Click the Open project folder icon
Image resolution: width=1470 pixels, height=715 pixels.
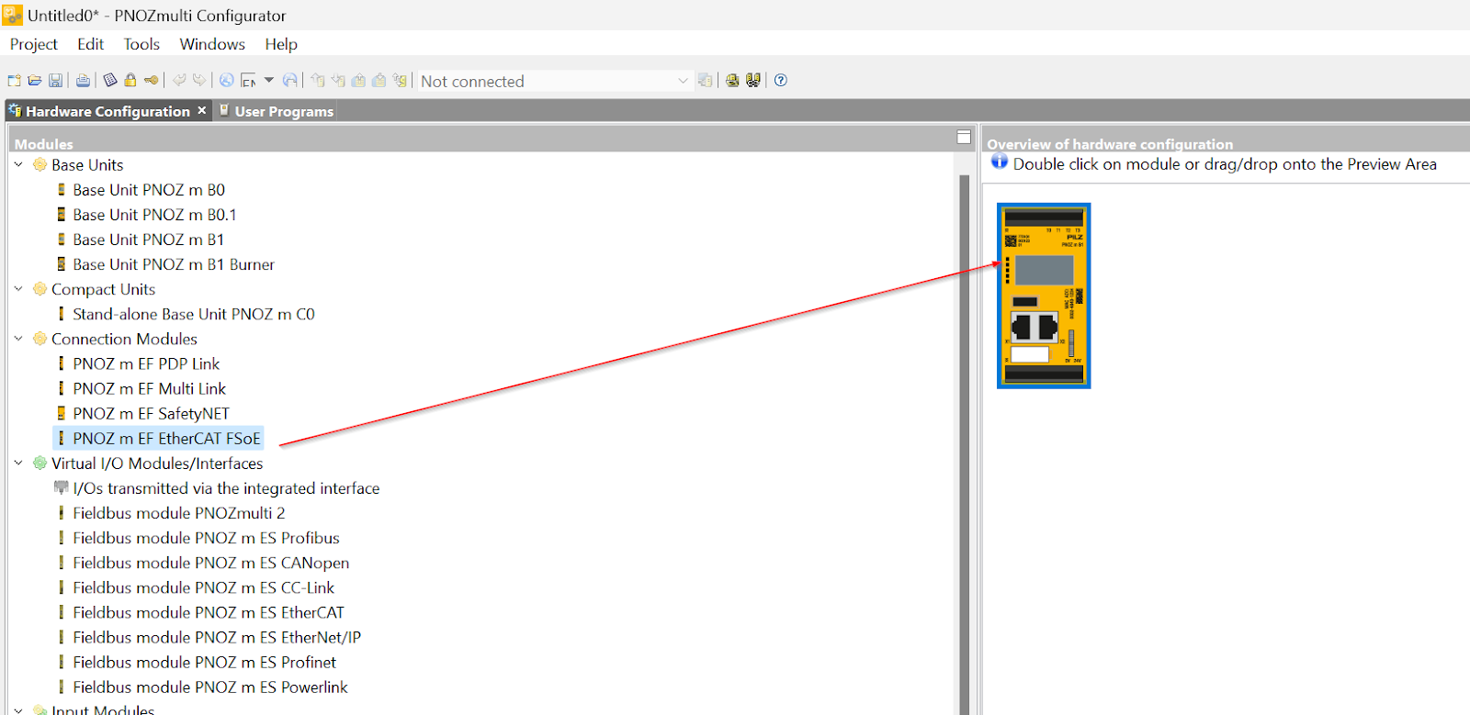pyautogui.click(x=35, y=81)
